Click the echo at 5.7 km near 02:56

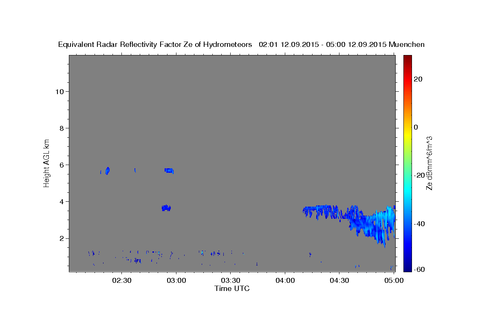click(169, 170)
